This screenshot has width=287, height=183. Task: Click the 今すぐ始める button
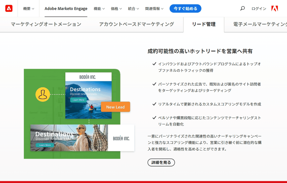[x=186, y=8]
